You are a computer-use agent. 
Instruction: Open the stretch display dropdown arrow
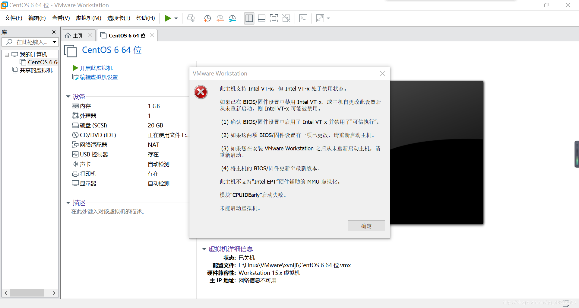click(328, 18)
